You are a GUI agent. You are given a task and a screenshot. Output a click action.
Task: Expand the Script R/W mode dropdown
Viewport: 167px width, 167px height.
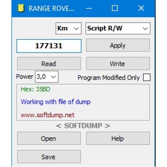tap(118, 28)
